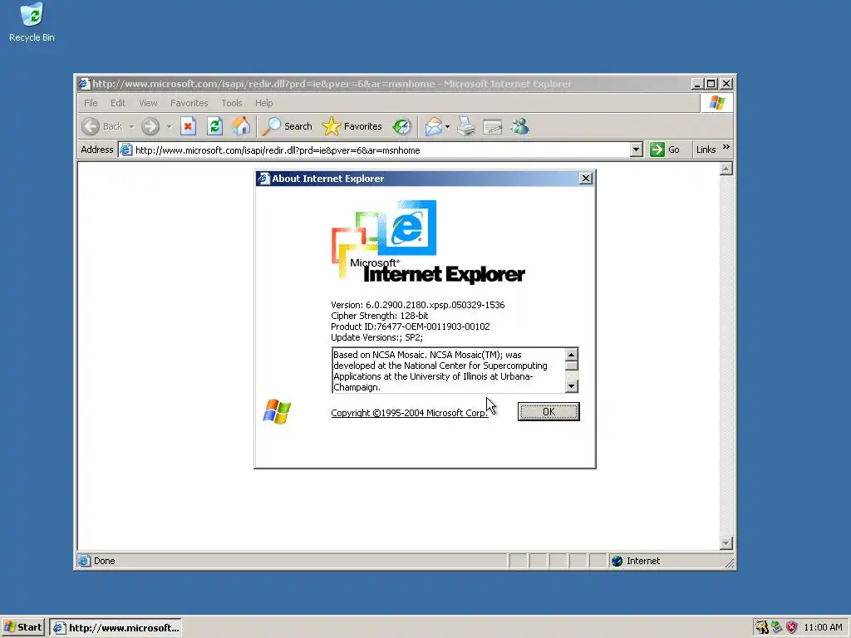
Task: Click the Links toolbar label
Action: coord(706,150)
